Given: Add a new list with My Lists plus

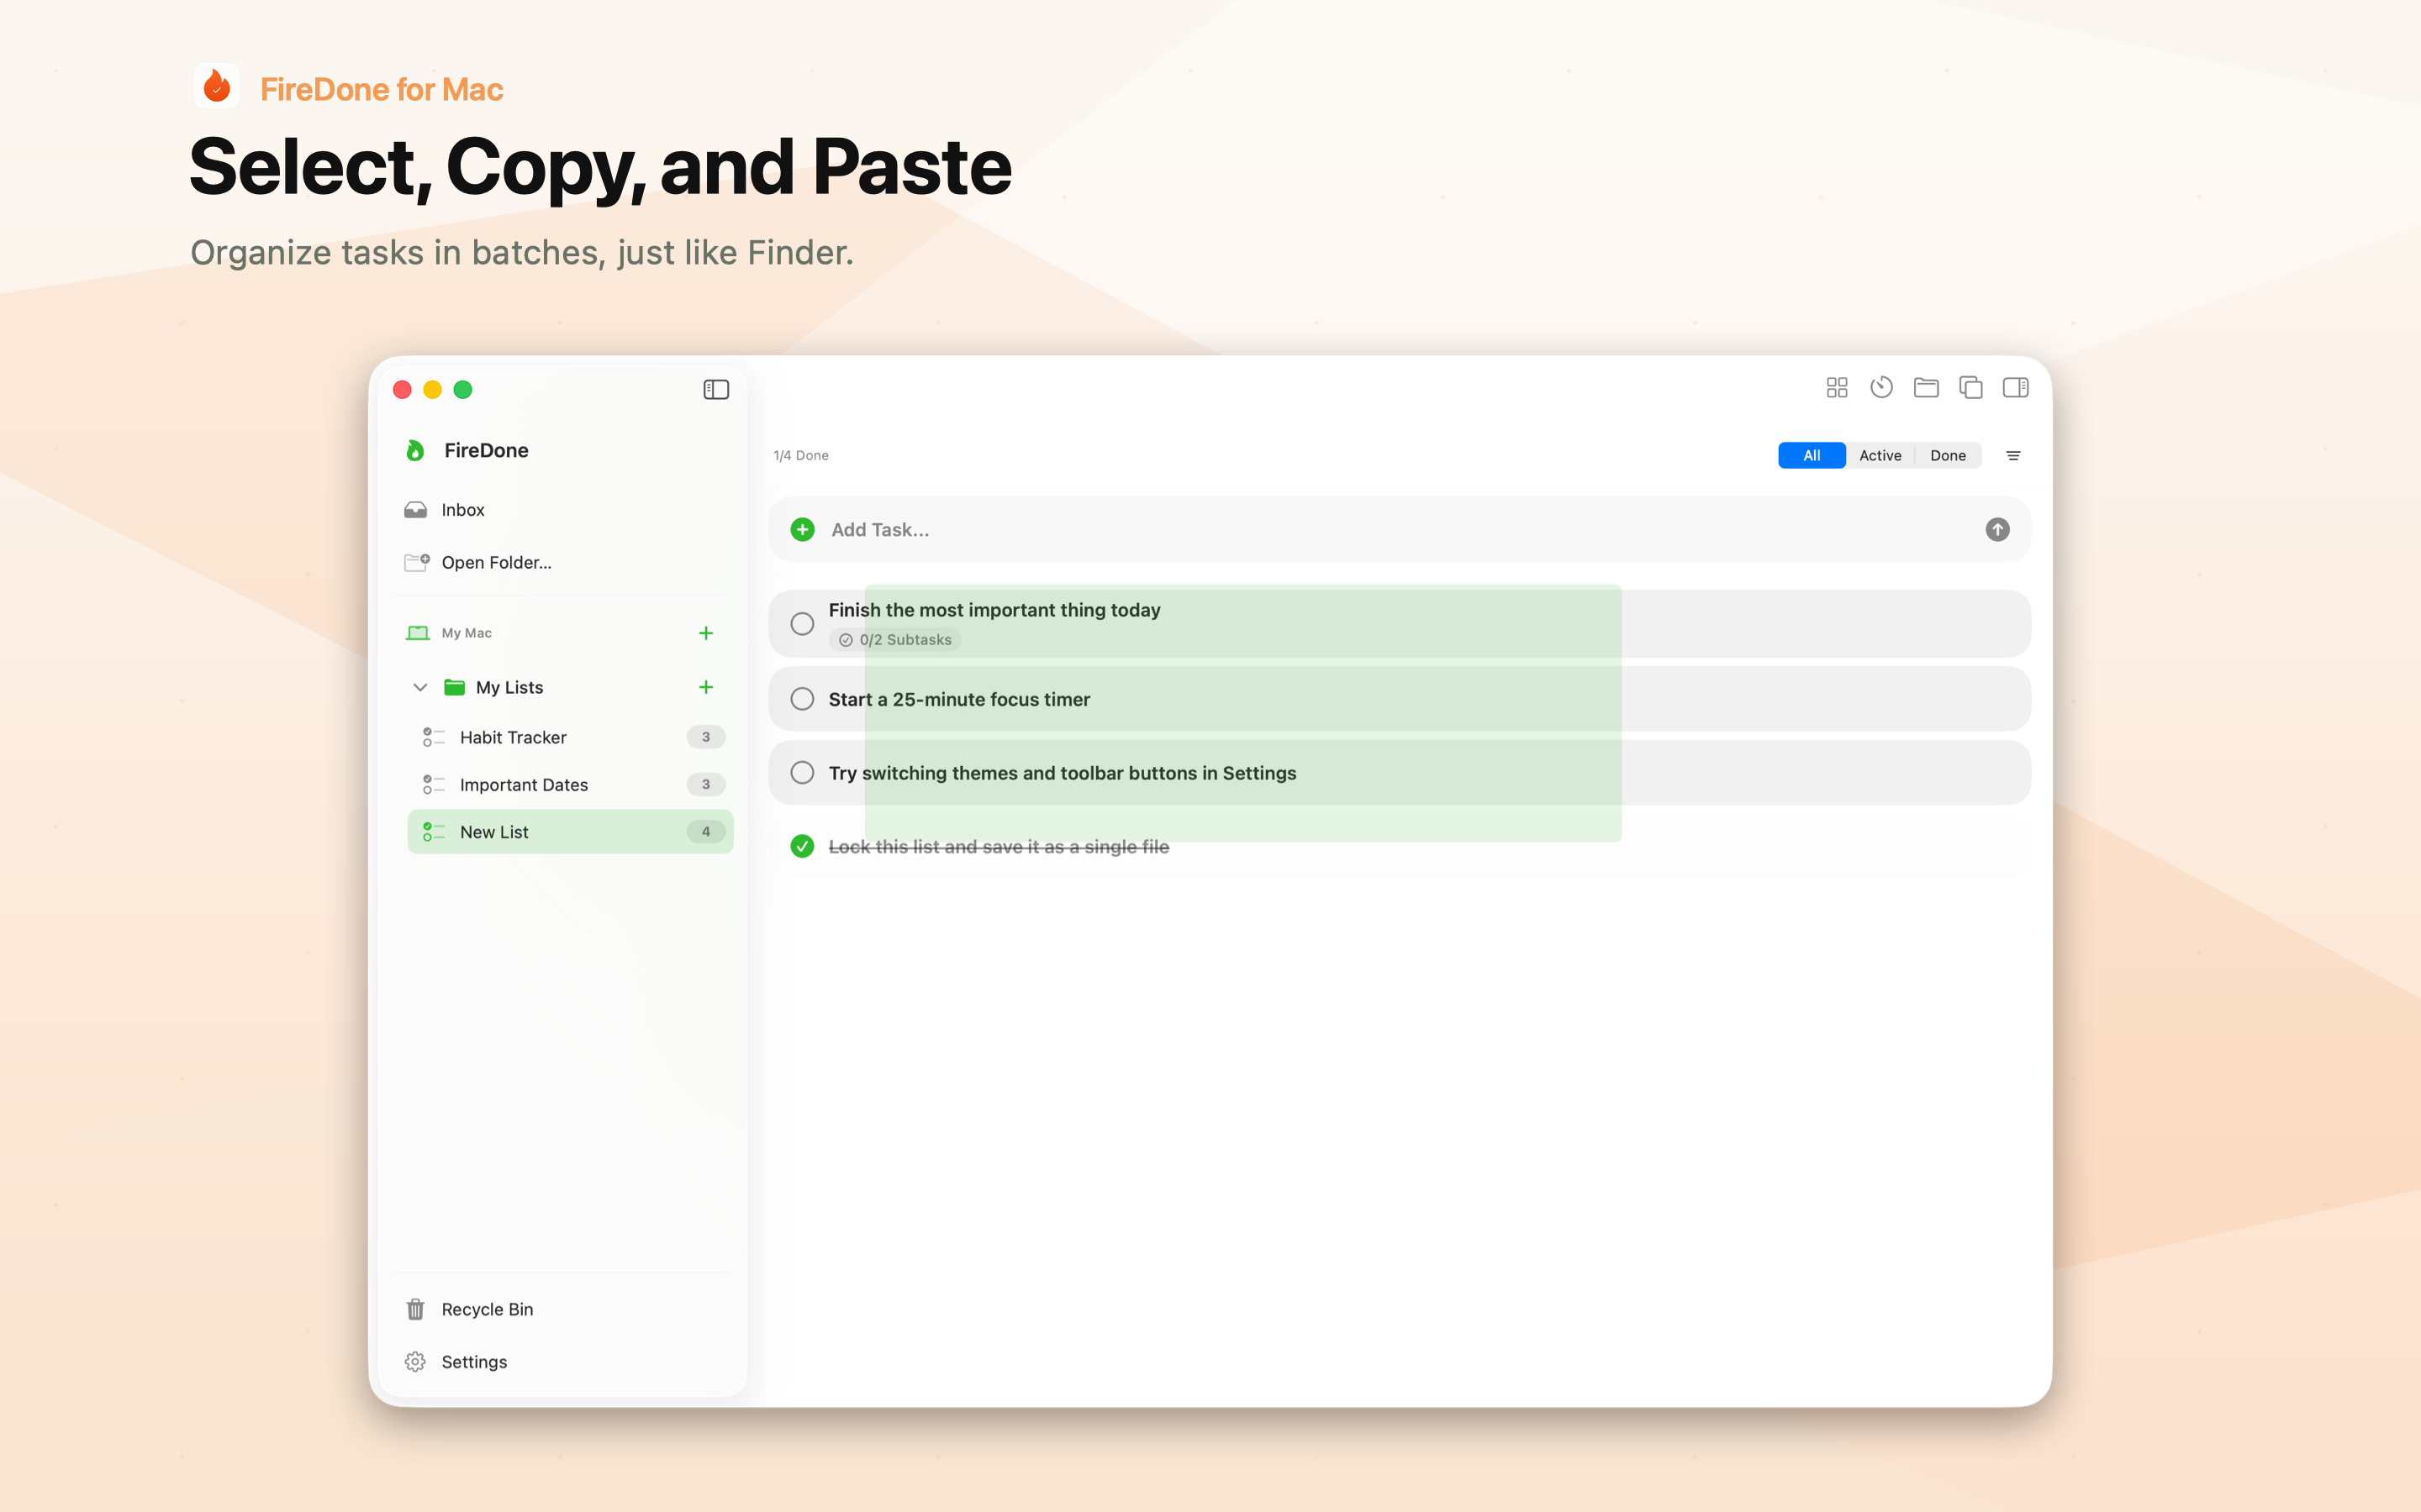Looking at the screenshot, I should click(x=706, y=687).
